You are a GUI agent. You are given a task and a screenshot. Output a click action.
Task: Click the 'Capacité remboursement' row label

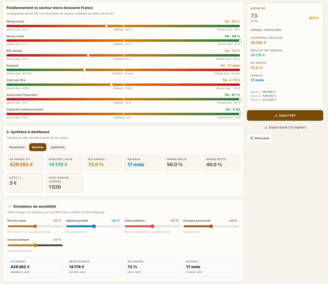pyautogui.click(x=25, y=109)
